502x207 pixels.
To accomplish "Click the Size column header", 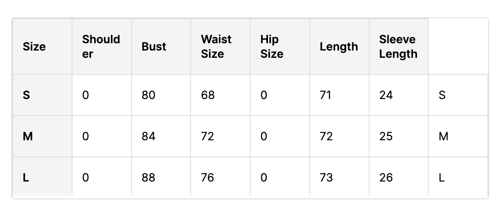I will [x=42, y=46].
